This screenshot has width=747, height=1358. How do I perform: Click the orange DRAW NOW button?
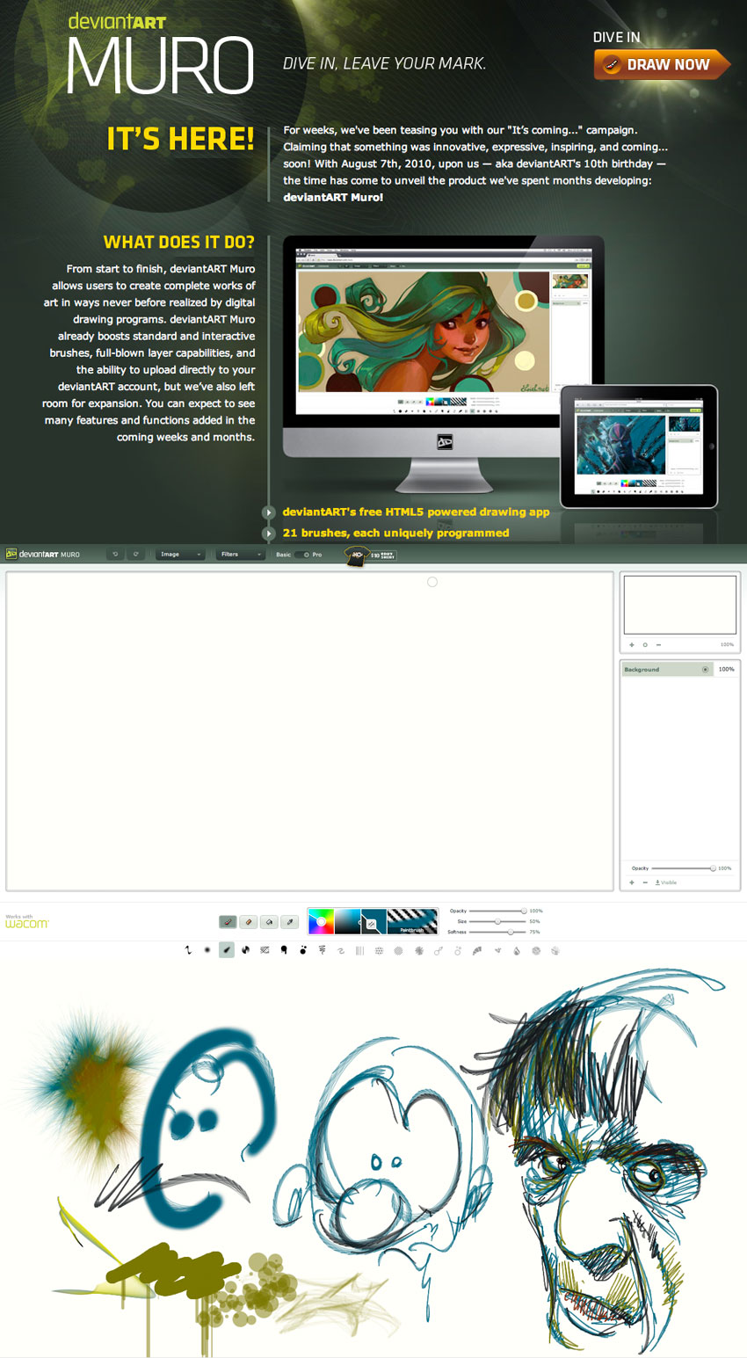[662, 64]
